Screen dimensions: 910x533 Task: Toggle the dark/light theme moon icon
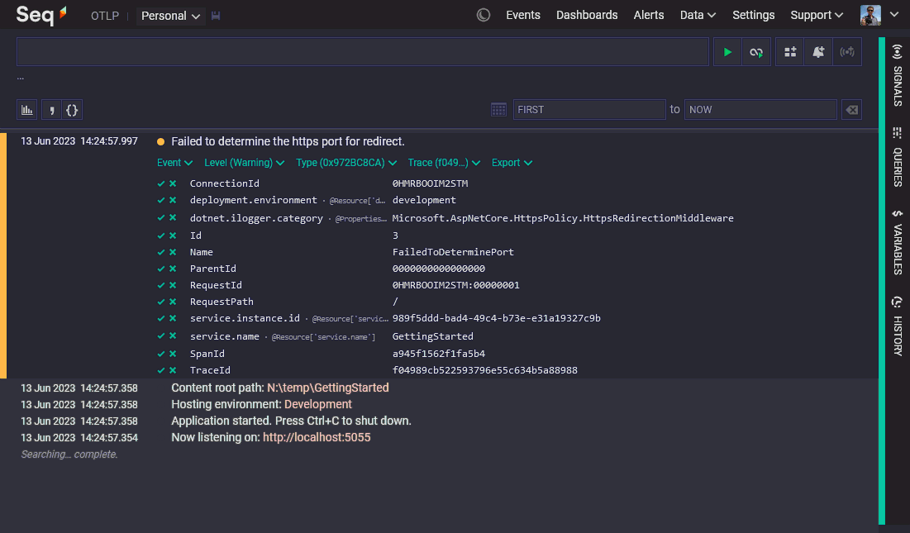(x=484, y=15)
